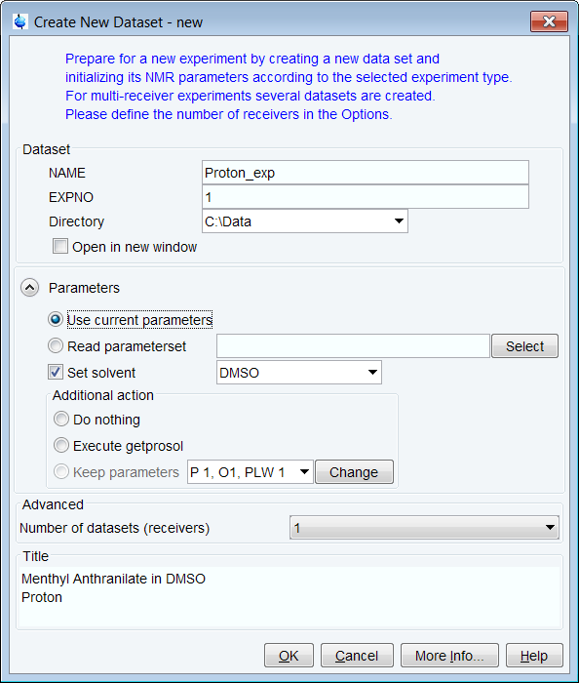This screenshot has width=579, height=683.
Task: Click the TopSpin app icon in title bar
Action: pos(20,21)
